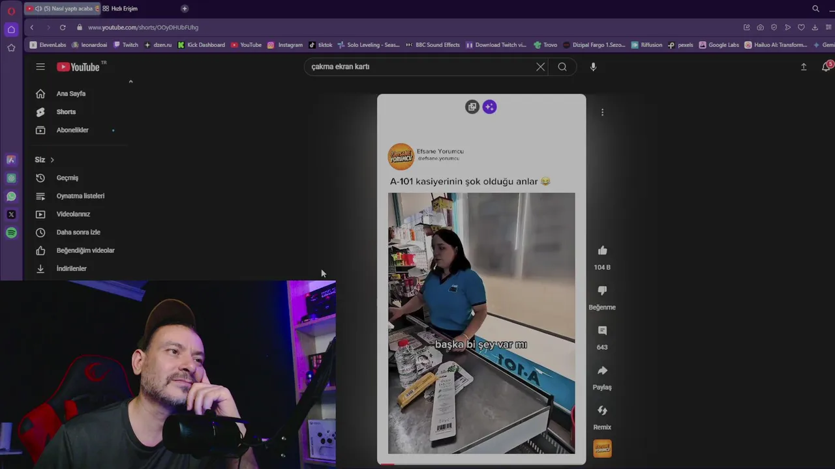Take a snapshot with camera icon
Viewport: 835px width, 469px height.
(760, 27)
